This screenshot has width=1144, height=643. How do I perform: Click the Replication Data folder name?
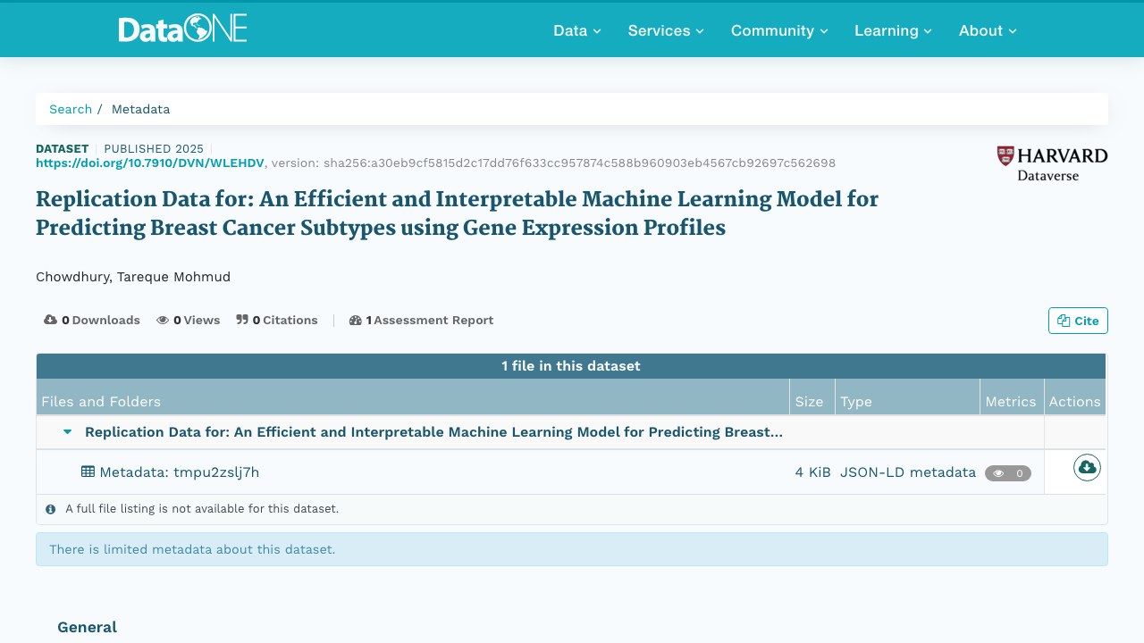coord(433,432)
